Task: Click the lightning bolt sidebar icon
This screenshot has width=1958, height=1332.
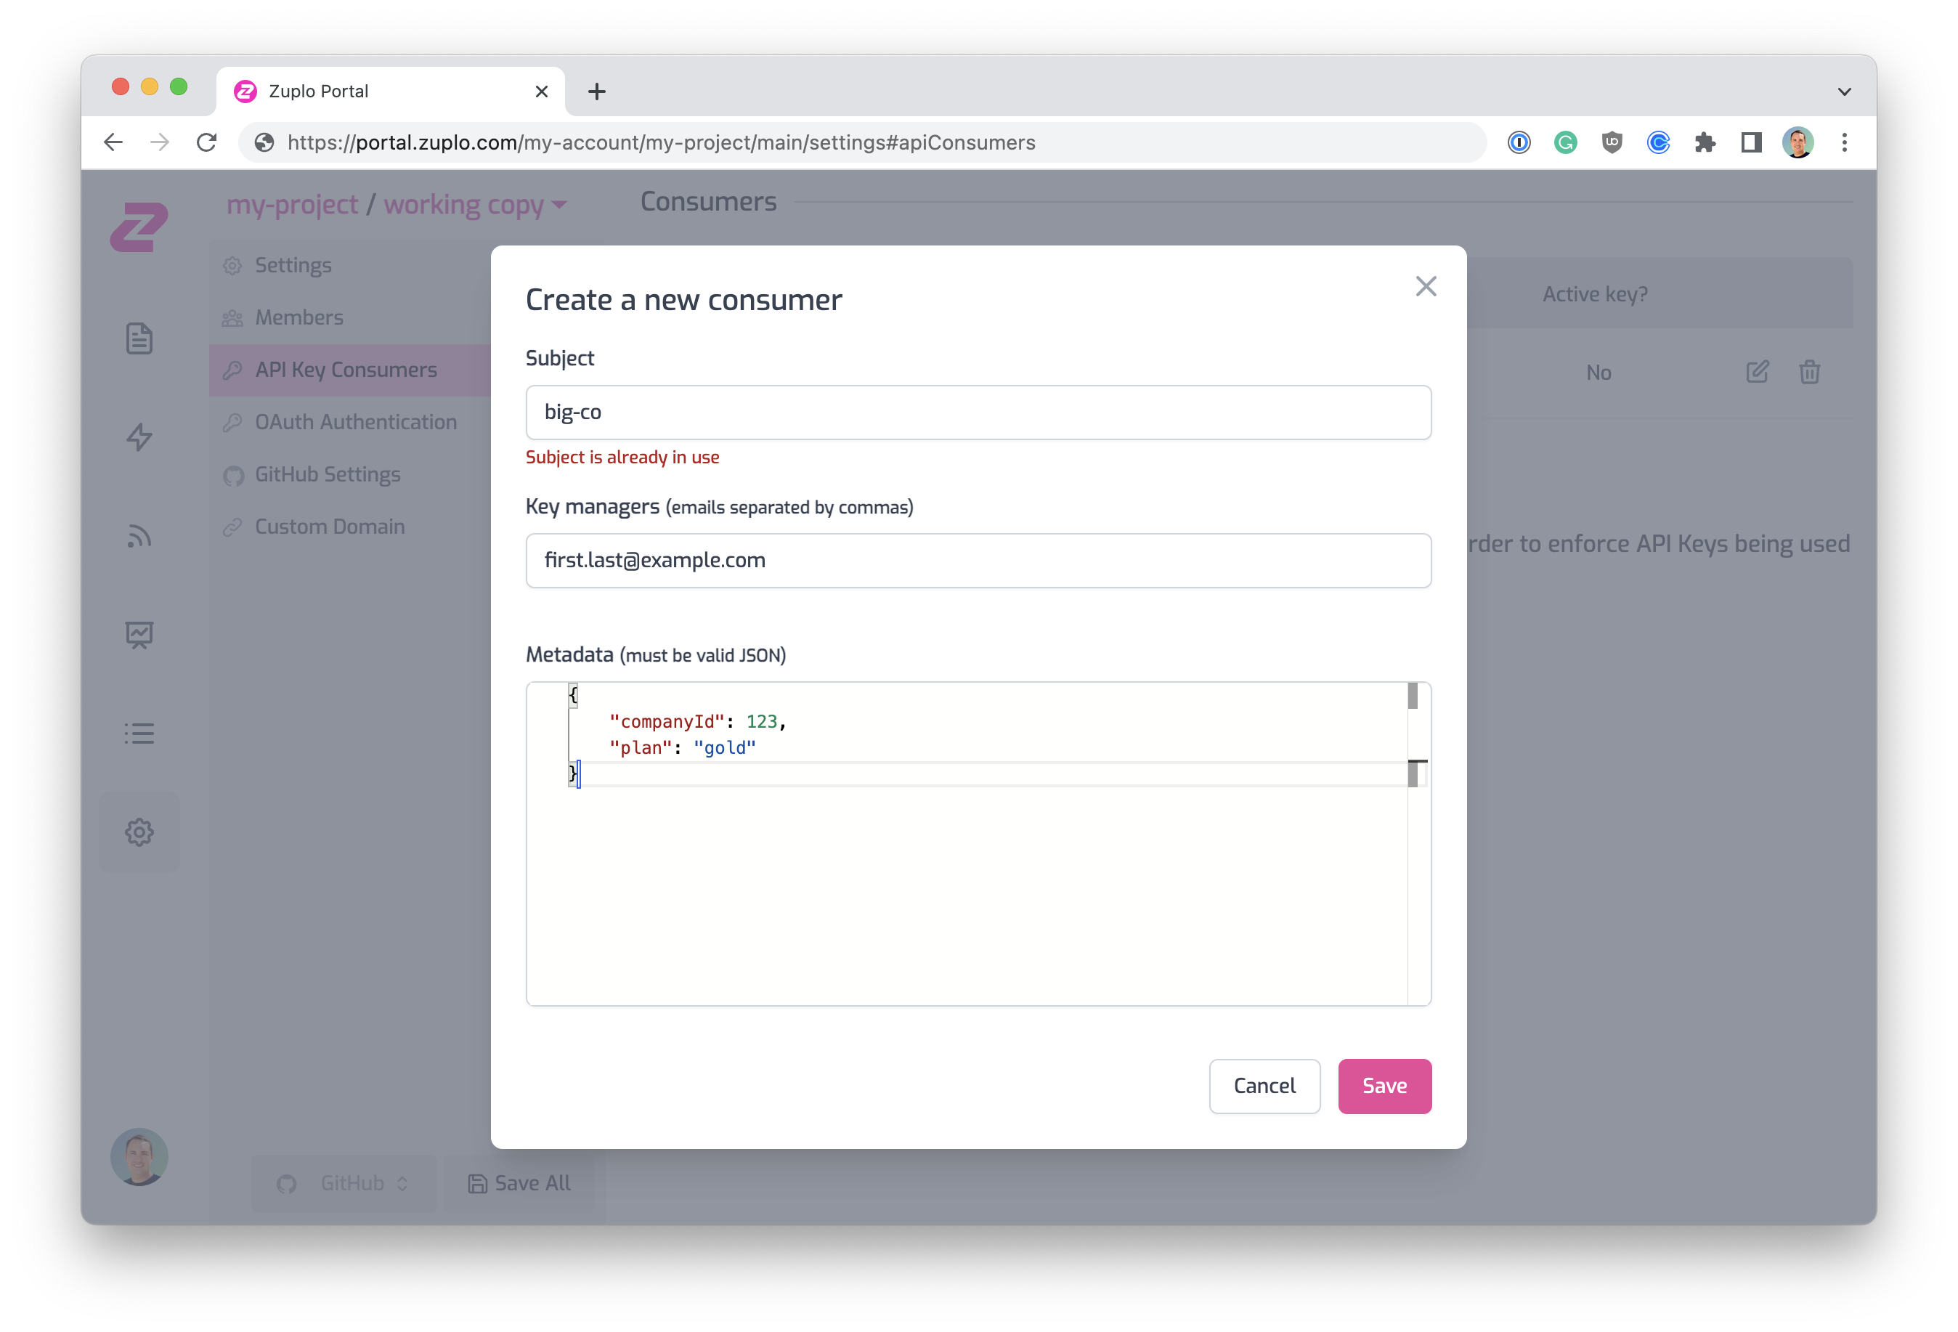Action: click(x=139, y=437)
